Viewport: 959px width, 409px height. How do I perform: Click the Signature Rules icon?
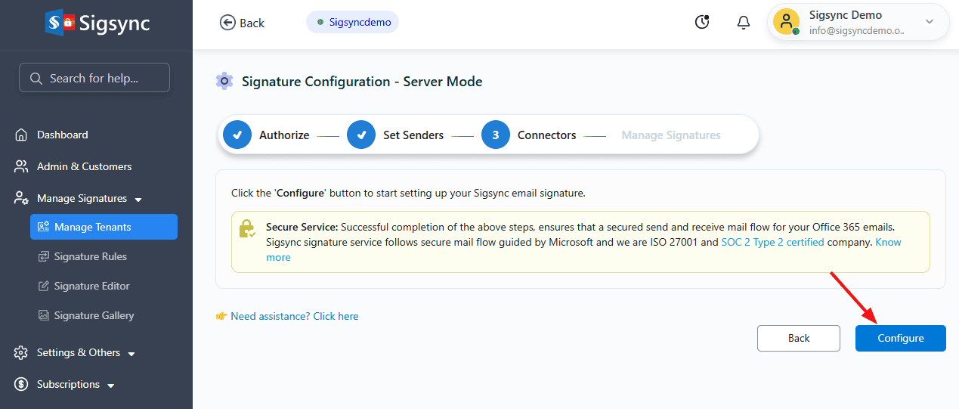(x=44, y=257)
